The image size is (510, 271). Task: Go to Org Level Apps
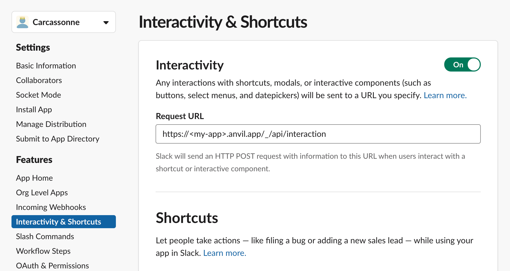(42, 192)
